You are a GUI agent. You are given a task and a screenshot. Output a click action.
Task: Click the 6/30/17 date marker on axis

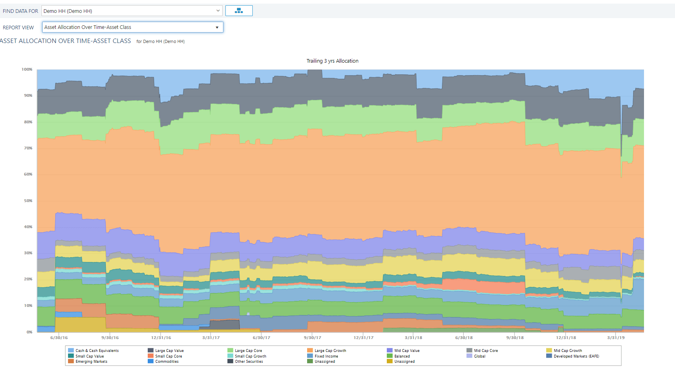(262, 337)
